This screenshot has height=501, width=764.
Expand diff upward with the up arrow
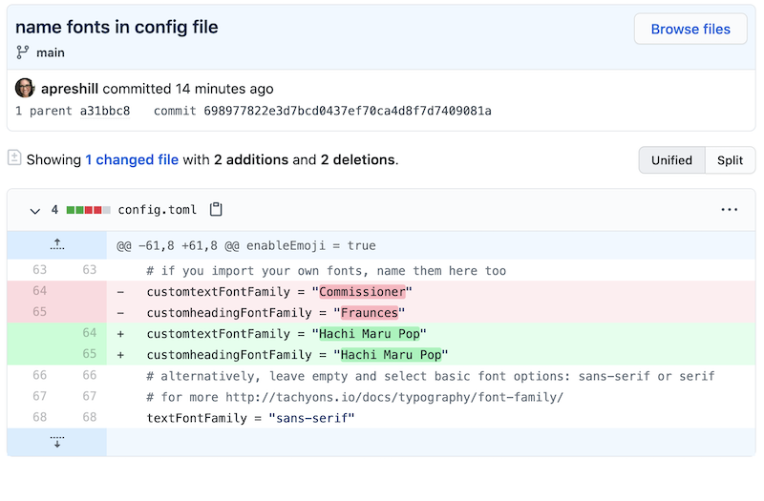pos(57,245)
